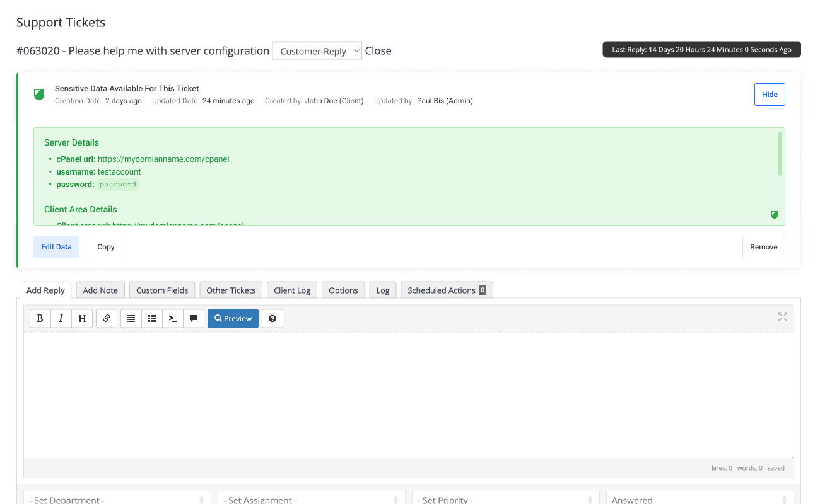Remove the sensitive data
Image resolution: width=820 pixels, height=504 pixels.
coord(763,247)
